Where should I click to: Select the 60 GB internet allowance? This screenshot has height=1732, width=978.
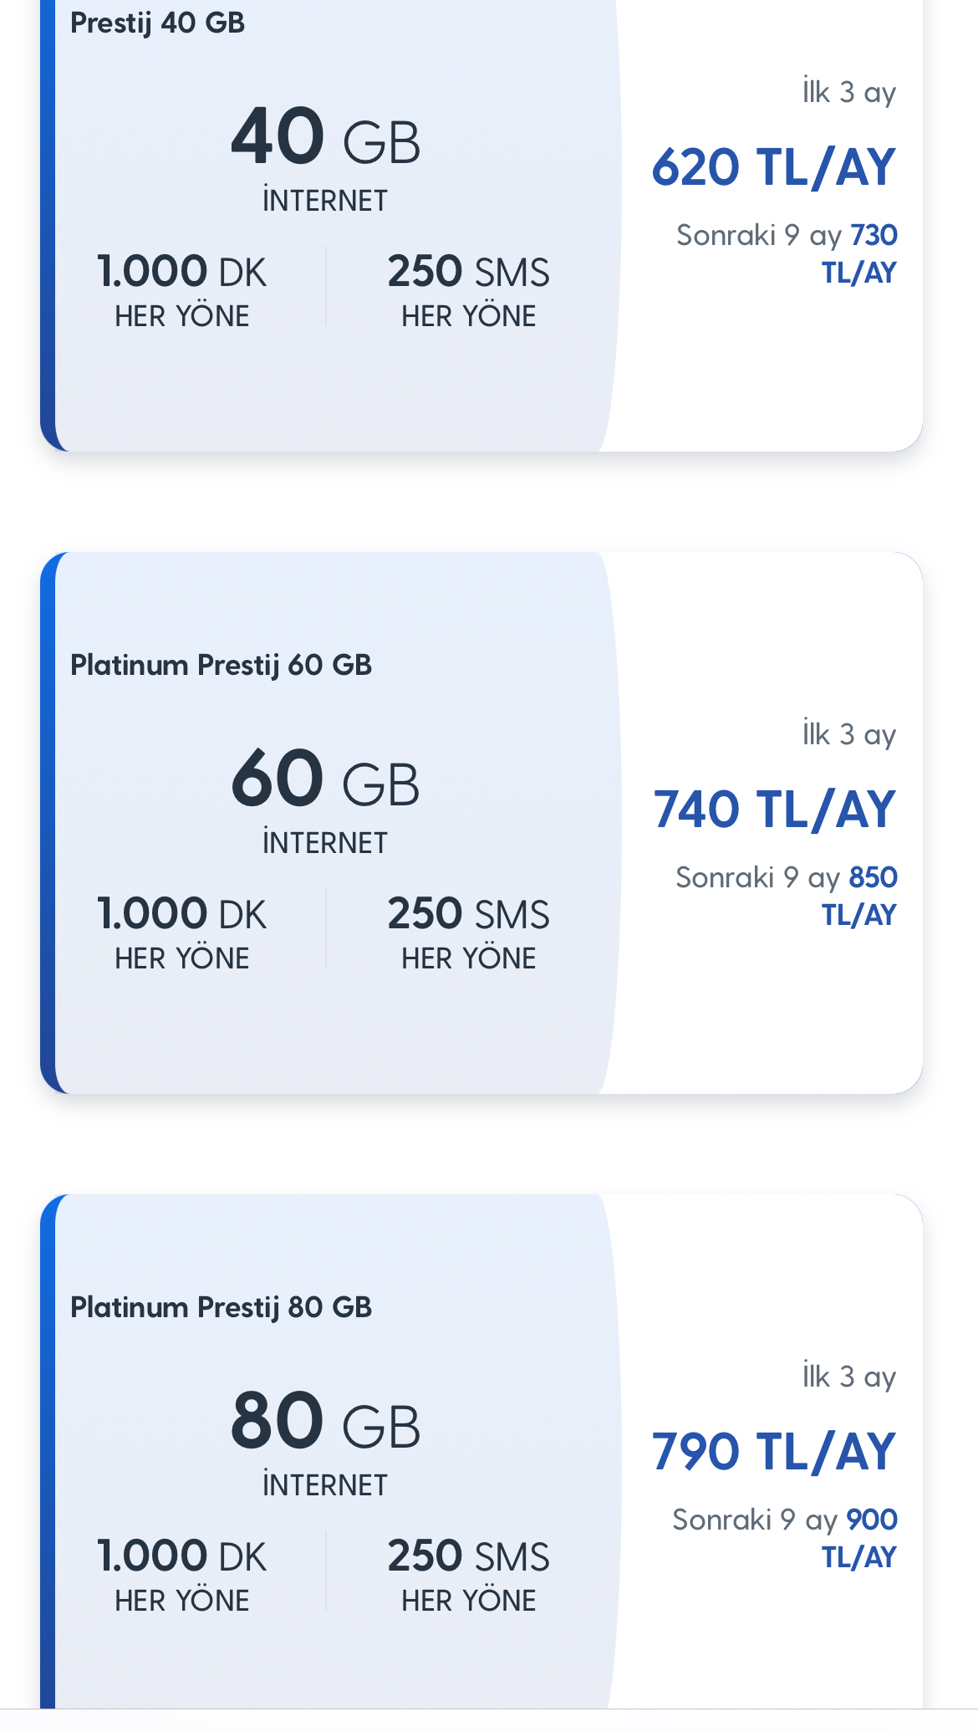[325, 800]
